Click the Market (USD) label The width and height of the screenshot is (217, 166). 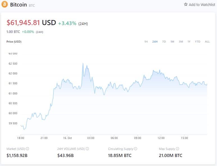coord(16,149)
